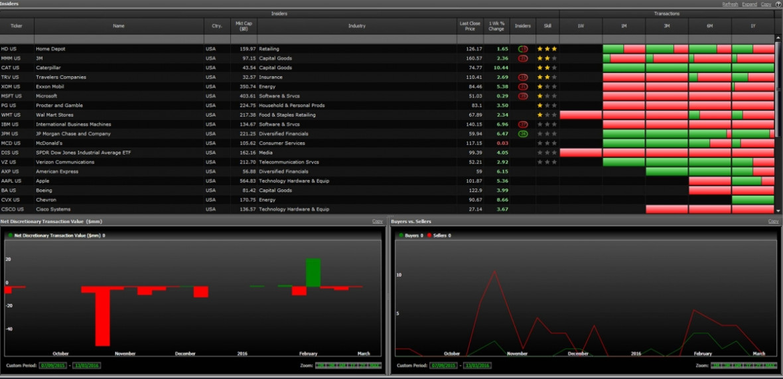
Task: Click Copy in the Insiders panel header
Action: 766,4
